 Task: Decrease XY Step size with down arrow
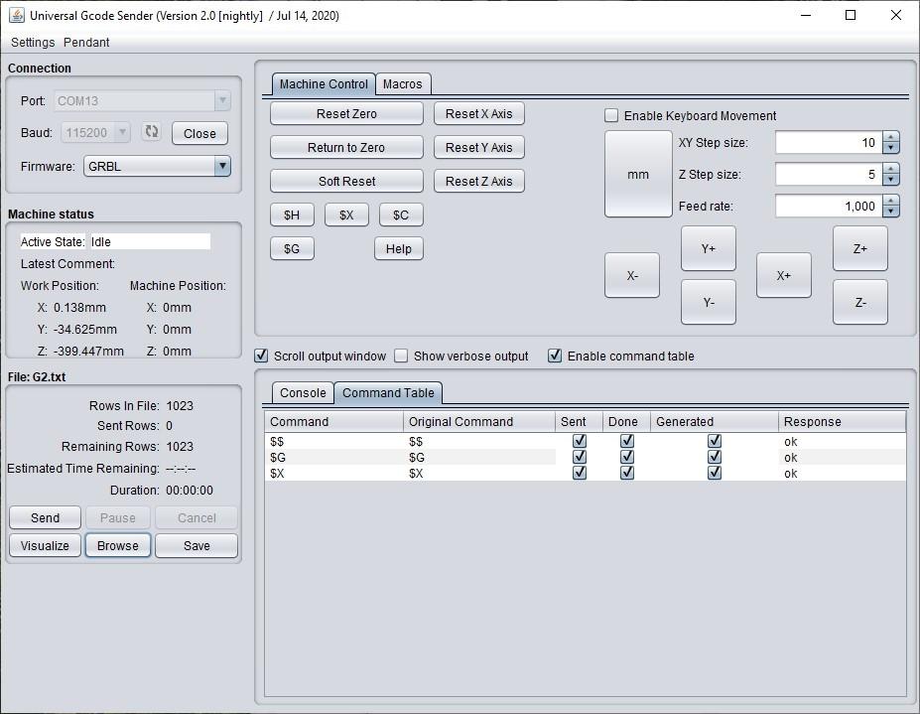[x=890, y=148]
